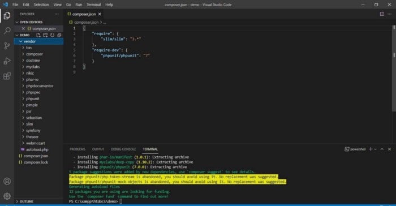Image resolution: width=396 pixels, height=206 pixels.
Task: Click the Refresh Explorer icon
Action: pyautogui.click(x=52, y=35)
